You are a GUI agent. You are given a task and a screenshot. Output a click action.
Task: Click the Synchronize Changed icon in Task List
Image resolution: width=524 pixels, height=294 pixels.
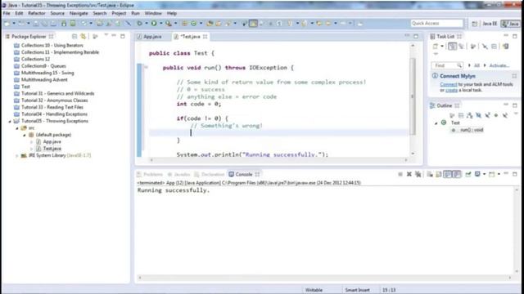point(505,47)
